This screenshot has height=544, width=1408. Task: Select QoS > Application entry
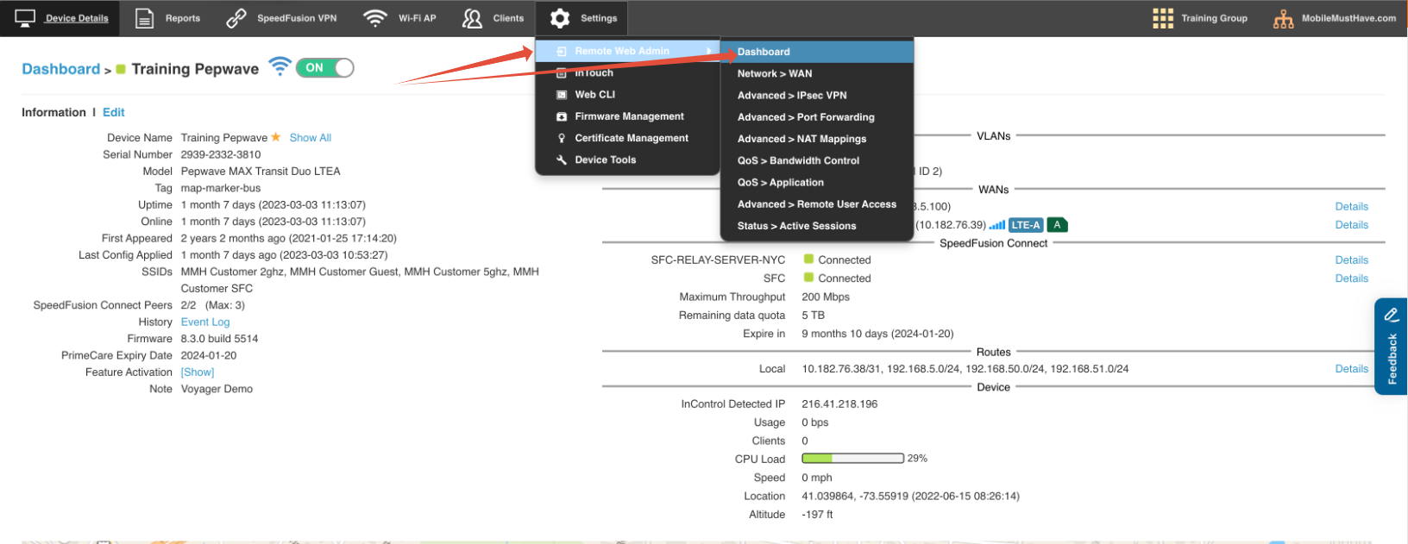click(x=817, y=183)
